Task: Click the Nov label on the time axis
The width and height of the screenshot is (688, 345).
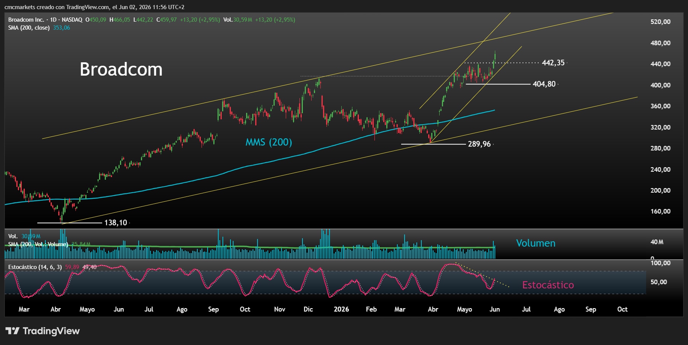Action: coord(280,309)
